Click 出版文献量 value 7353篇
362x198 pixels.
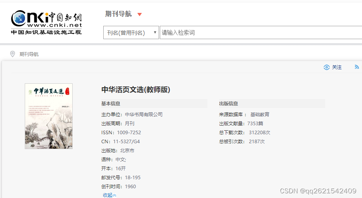[x=255, y=124]
